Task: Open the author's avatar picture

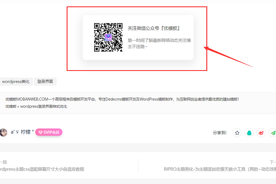Action: click(3, 132)
